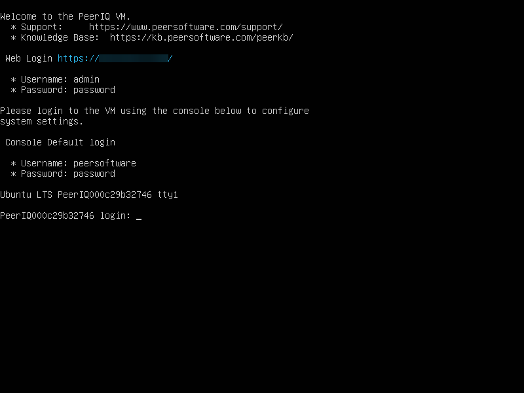Viewport: 524px width, 393px height.
Task: Click the password value under Console Default login
Action: pyautogui.click(x=94, y=174)
